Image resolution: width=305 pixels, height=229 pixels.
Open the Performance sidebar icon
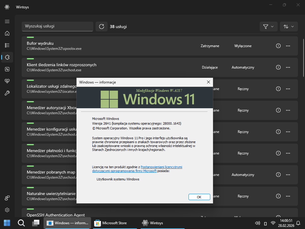7,69
